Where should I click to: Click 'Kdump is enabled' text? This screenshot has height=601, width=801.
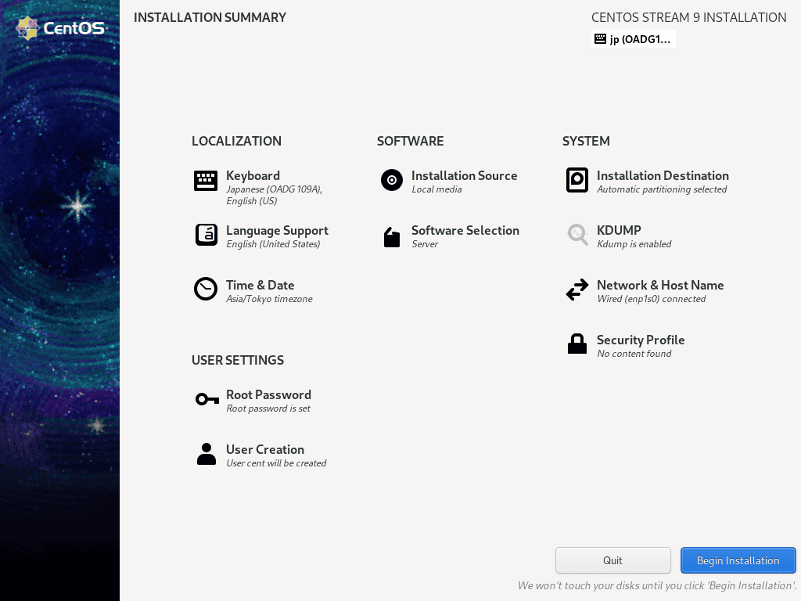tap(634, 244)
